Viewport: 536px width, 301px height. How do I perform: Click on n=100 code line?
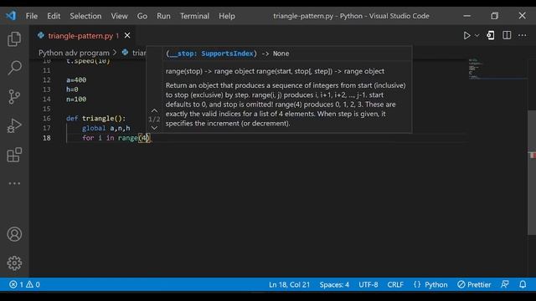tap(76, 99)
